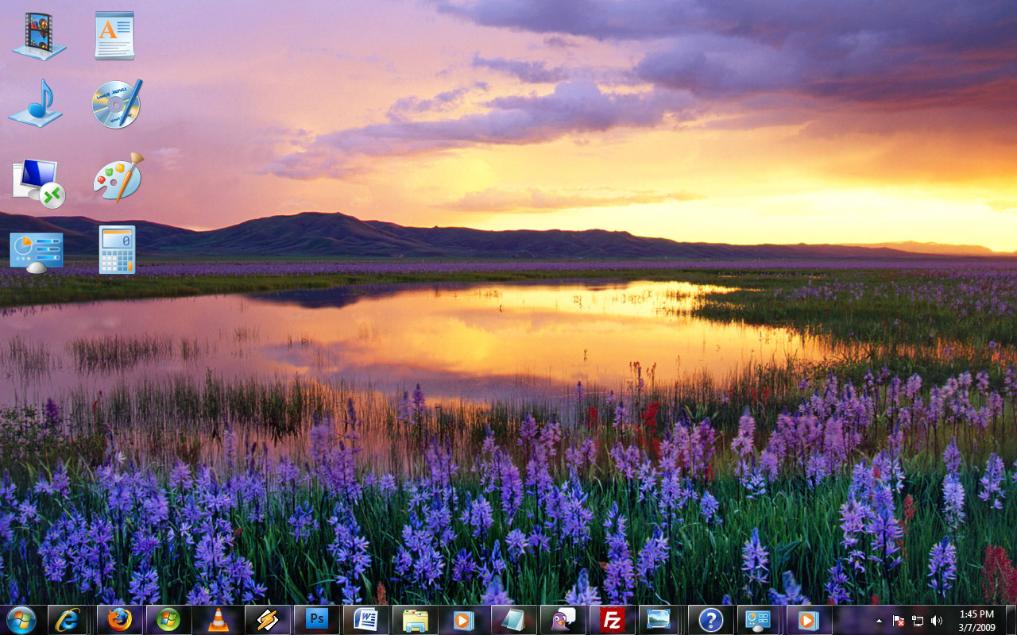Open the Windows Start menu
The width and height of the screenshot is (1017, 635).
pos(21,620)
